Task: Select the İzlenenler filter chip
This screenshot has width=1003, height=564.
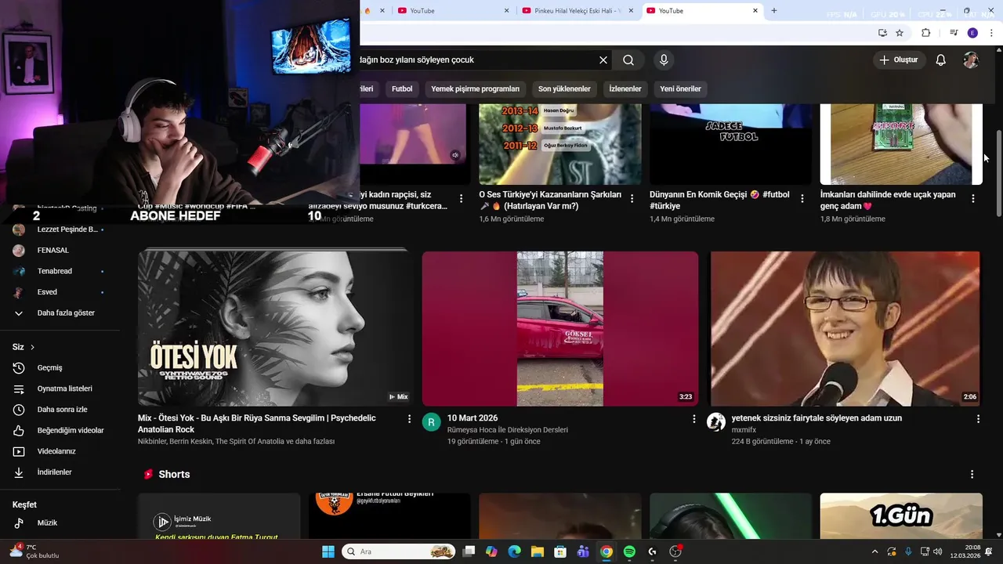Action: [625, 89]
